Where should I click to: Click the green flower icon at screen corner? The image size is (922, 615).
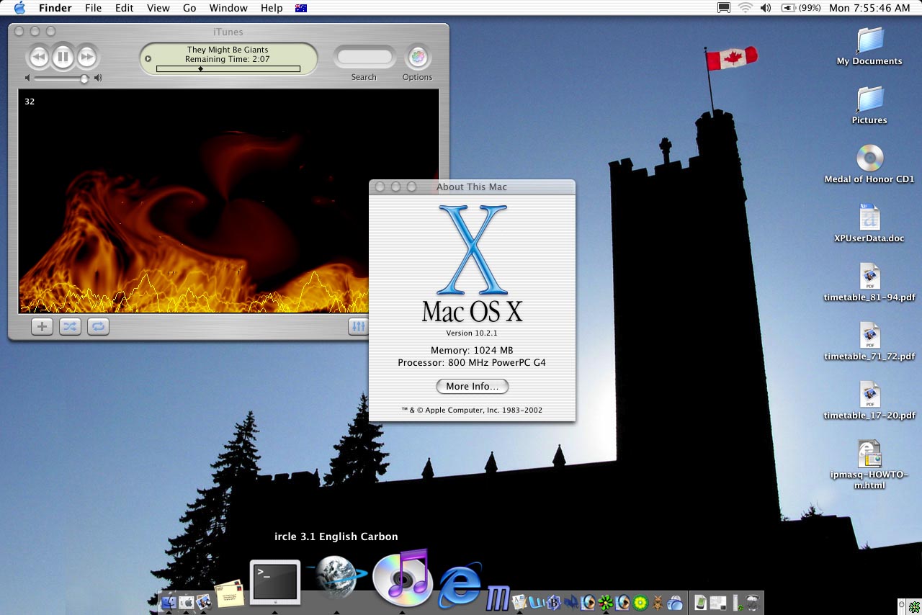pos(915,609)
